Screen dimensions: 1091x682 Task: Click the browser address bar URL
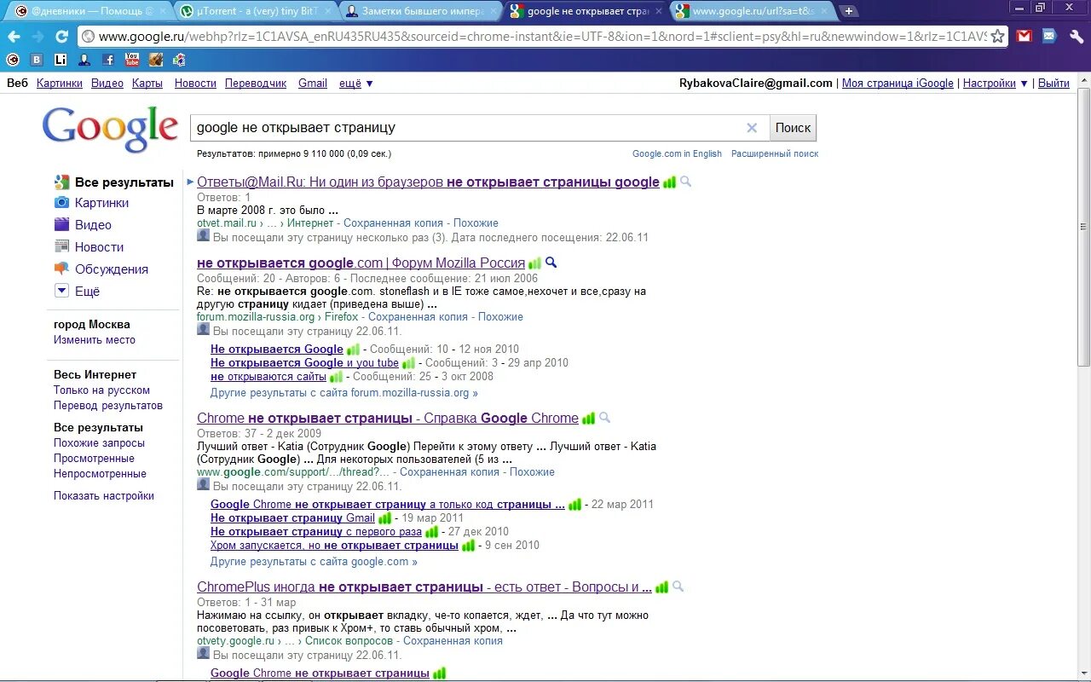coord(542,37)
